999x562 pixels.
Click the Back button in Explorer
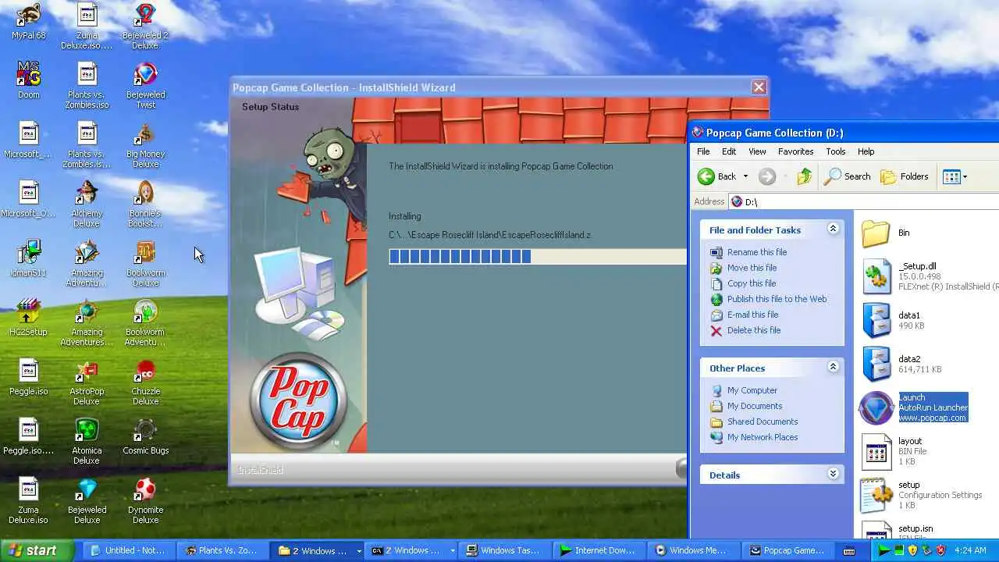[717, 176]
